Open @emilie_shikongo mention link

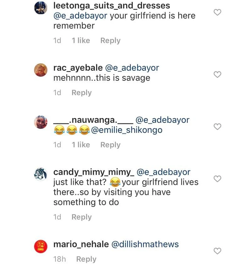click(127, 130)
